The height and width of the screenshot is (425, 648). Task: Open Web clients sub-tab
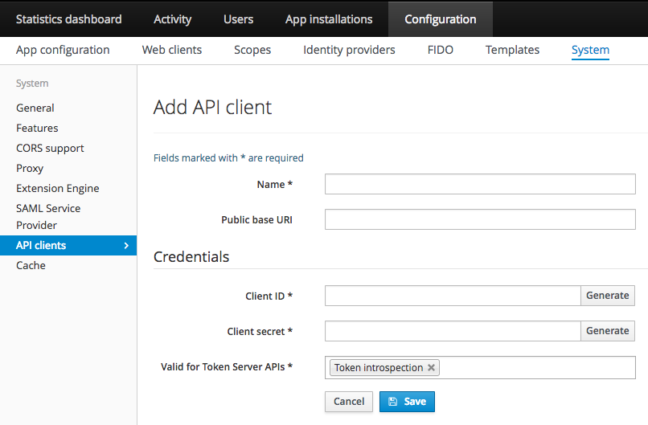point(172,50)
